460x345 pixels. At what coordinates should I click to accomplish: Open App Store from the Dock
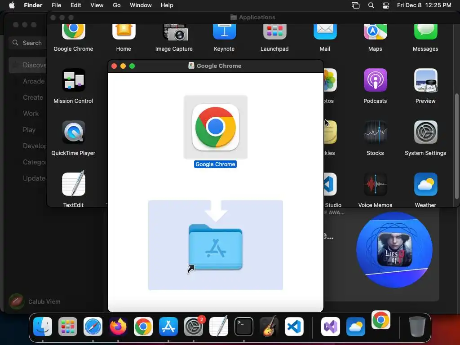click(x=168, y=327)
